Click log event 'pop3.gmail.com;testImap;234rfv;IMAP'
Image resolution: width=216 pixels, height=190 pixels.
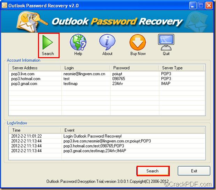pos(95,151)
